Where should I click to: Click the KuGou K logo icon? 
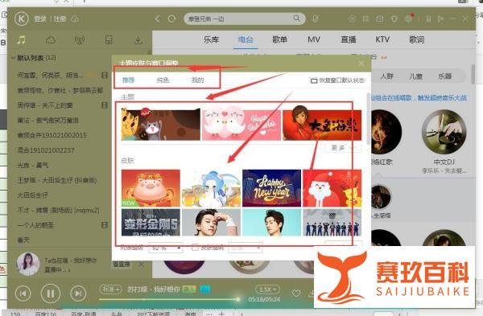pos(21,18)
